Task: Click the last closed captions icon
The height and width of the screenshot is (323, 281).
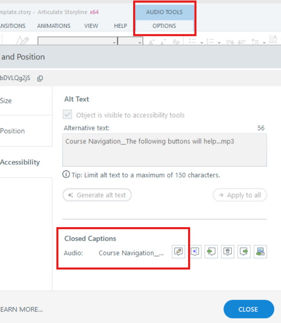Action: (x=261, y=252)
